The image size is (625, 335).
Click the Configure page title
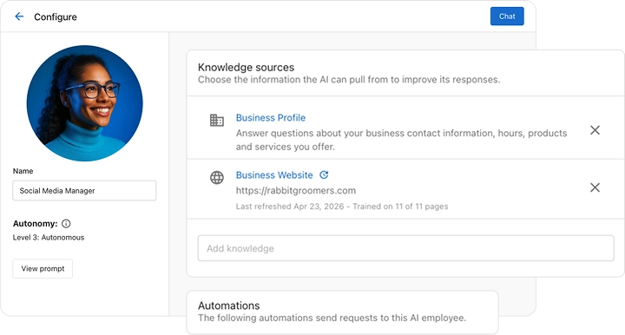[56, 16]
